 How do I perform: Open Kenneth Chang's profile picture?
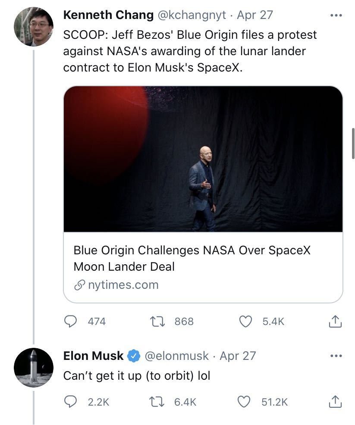coord(34,27)
